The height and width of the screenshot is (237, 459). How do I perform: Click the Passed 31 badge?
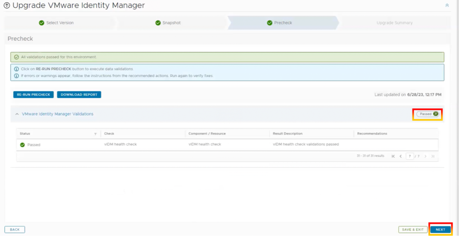(428, 114)
